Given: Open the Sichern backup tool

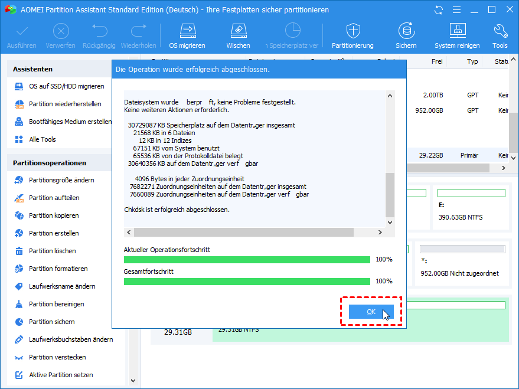Looking at the screenshot, I should tap(406, 37).
